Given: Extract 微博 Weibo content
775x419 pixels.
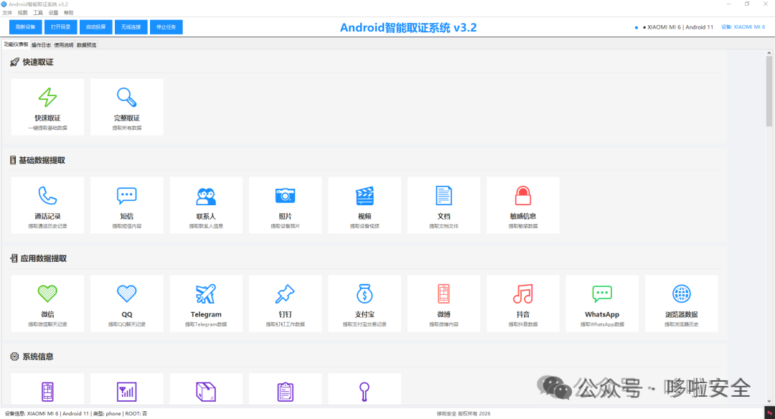Looking at the screenshot, I should (x=444, y=303).
